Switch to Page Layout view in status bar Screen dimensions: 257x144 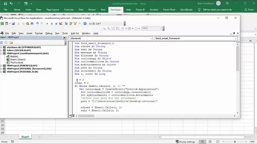click(210, 142)
